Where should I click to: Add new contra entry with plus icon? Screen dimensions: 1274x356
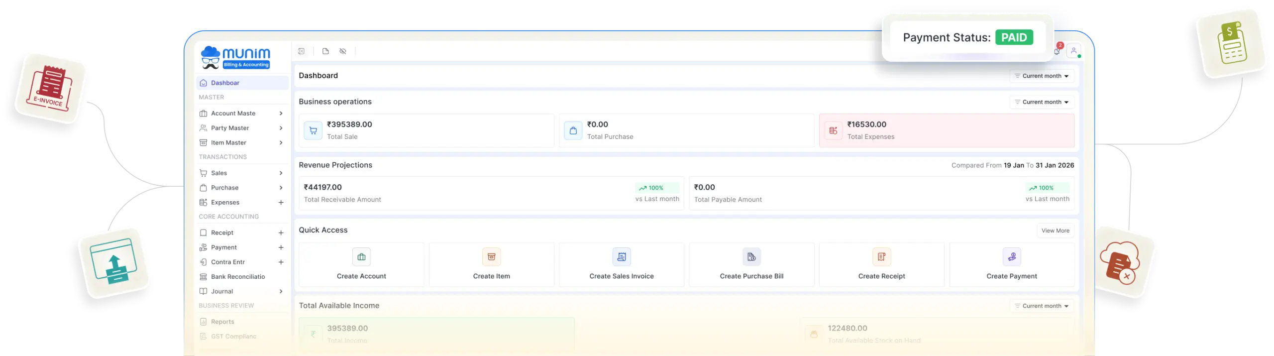tap(281, 262)
